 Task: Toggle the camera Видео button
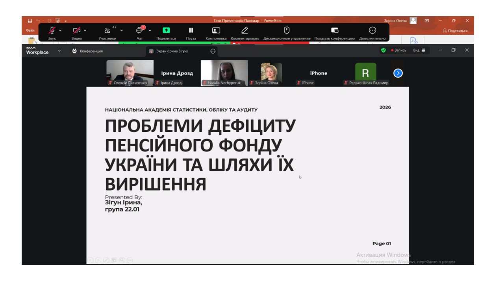tap(76, 30)
